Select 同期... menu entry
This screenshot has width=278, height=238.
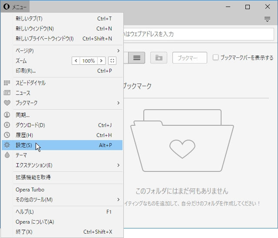pos(62,115)
